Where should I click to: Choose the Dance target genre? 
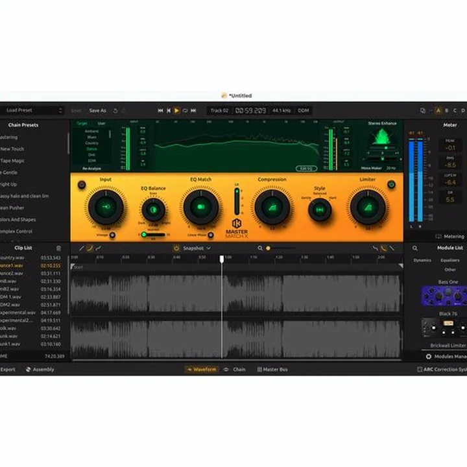[91, 149]
